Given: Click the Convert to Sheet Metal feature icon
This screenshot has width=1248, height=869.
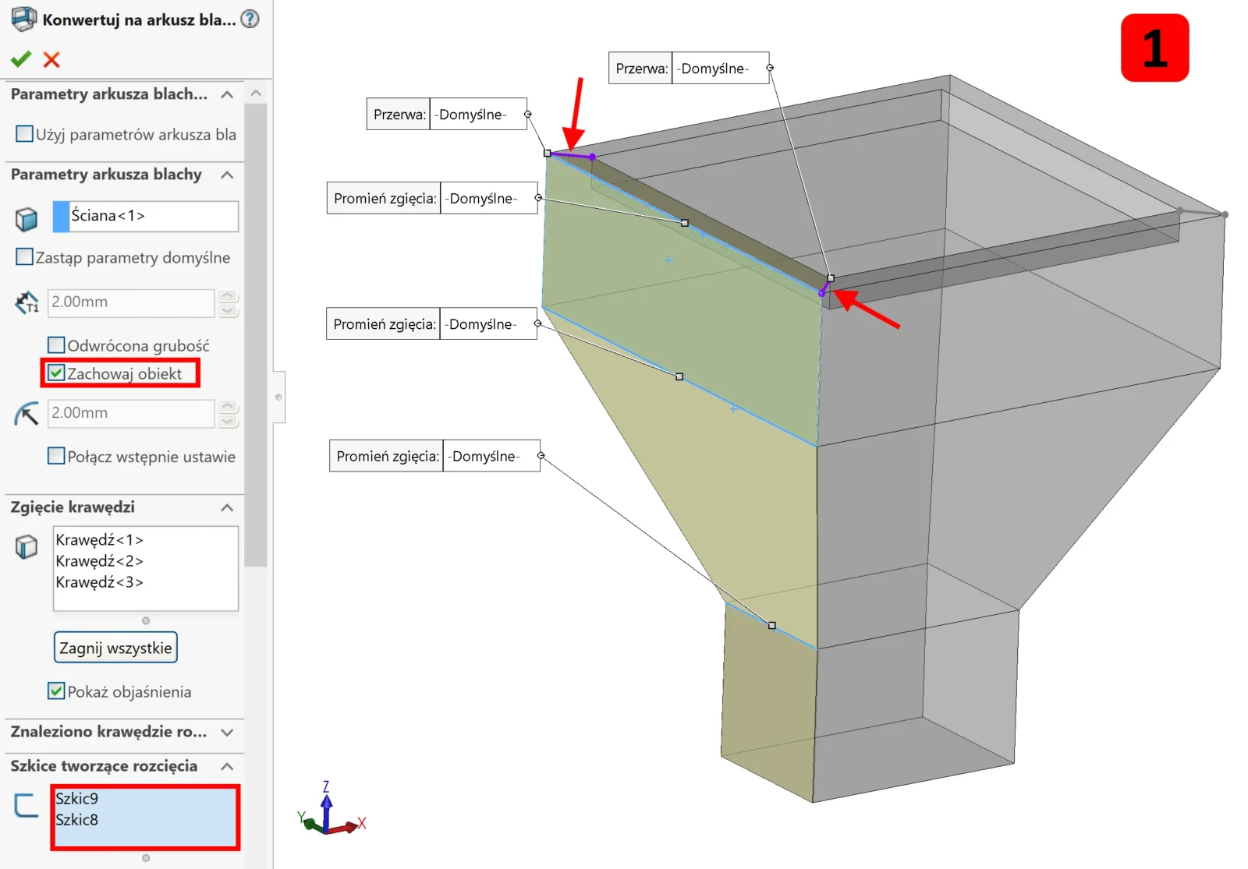Looking at the screenshot, I should [x=23, y=19].
